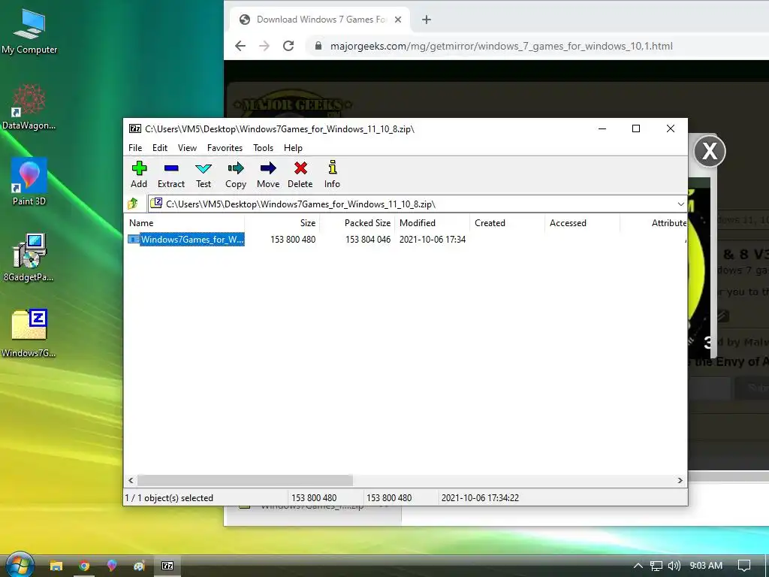Image resolution: width=769 pixels, height=577 pixels.
Task: Open the network status tray icon
Action: 656,566
